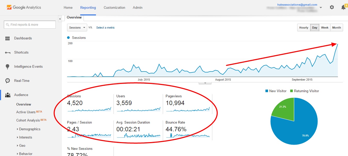Collapse the left sidebar arrow
This screenshot has width=348, height=156.
[60, 19]
